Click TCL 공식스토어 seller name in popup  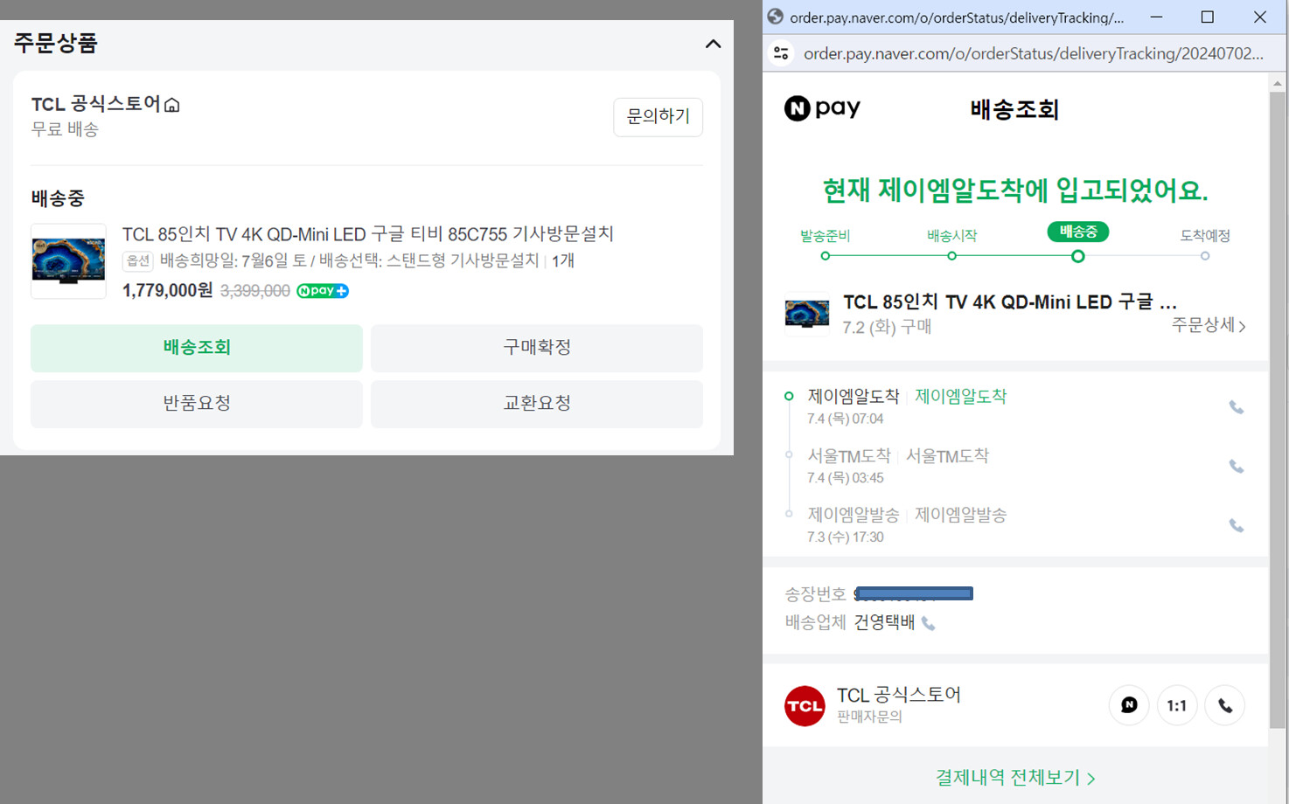[x=899, y=695]
